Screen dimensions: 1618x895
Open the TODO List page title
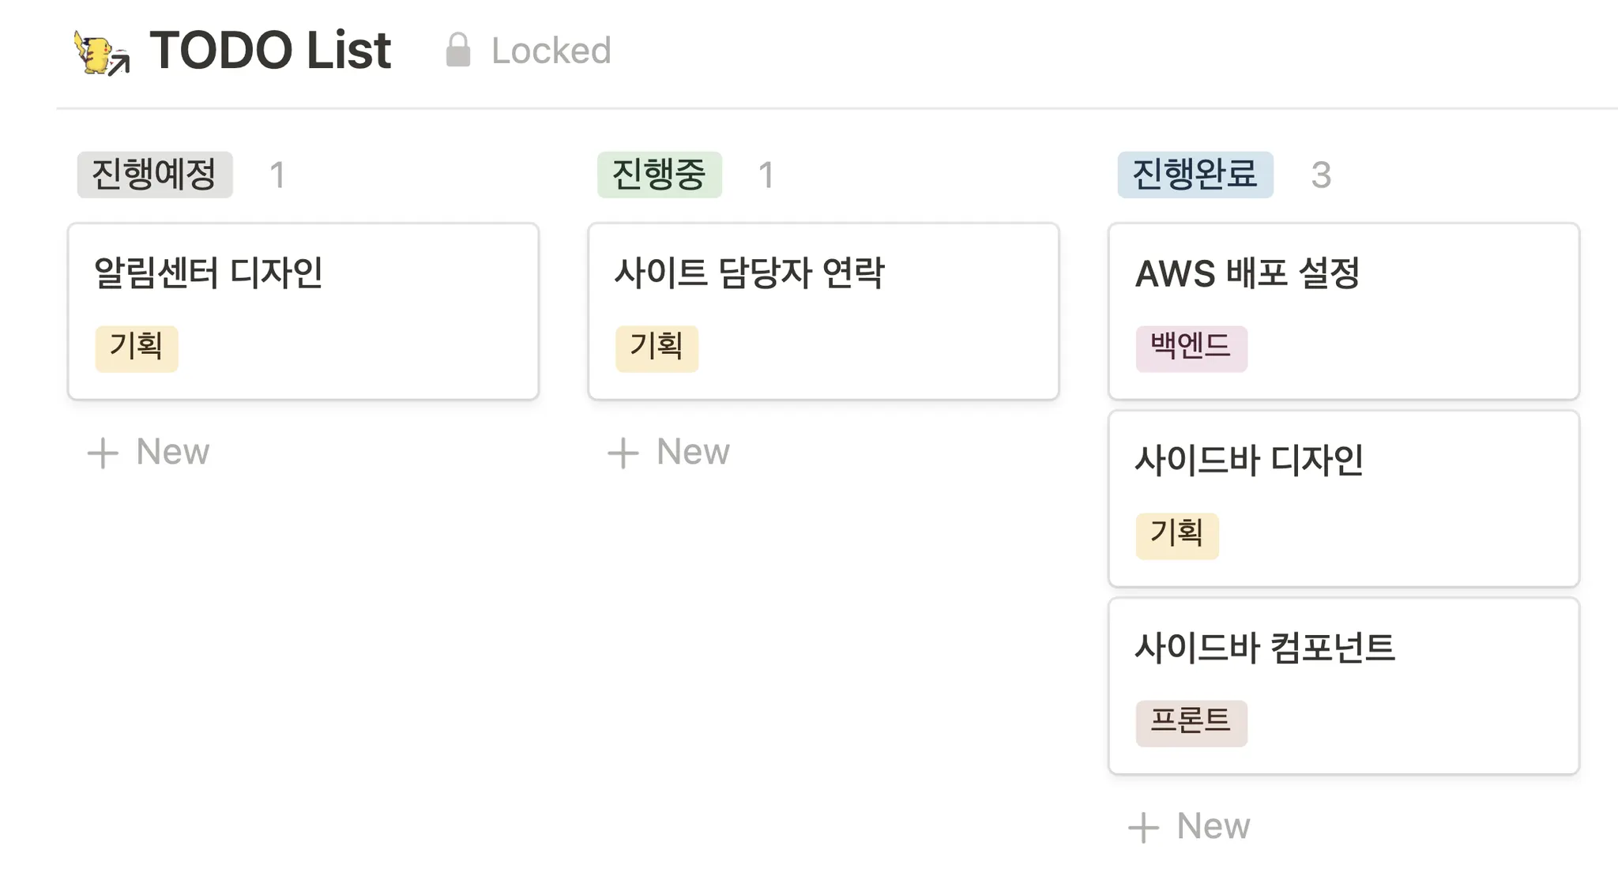tap(270, 51)
